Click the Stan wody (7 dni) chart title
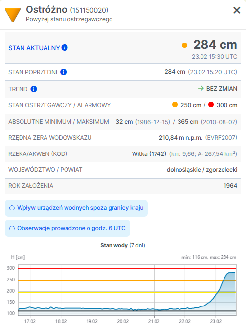The width and height of the screenshot is (246, 332). [x=123, y=245]
